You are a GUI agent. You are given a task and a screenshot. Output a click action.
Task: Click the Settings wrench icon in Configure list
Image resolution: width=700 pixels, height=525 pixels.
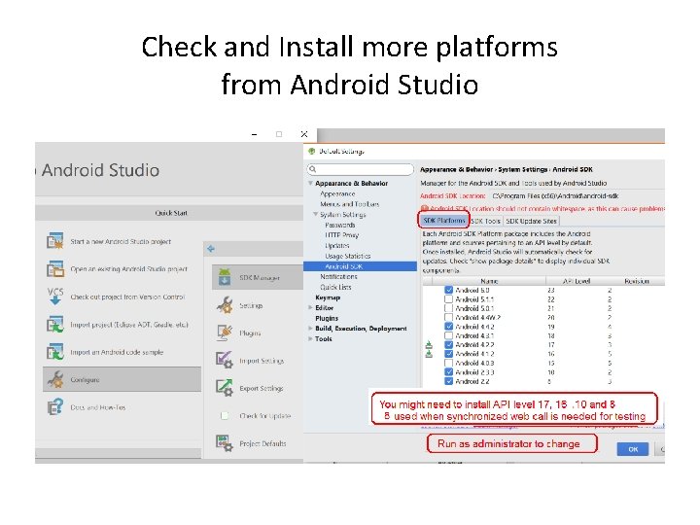(x=225, y=305)
